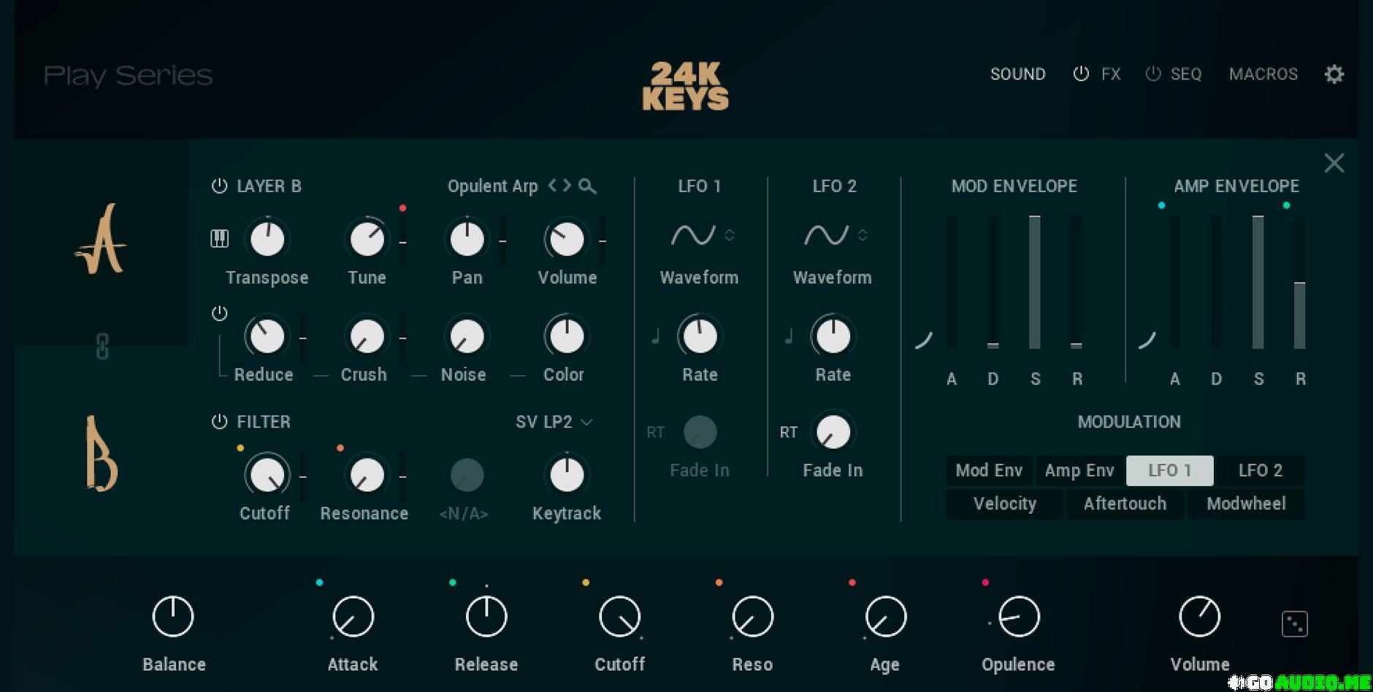Select Layer A script icon
This screenshot has width=1373, height=692.
101,239
